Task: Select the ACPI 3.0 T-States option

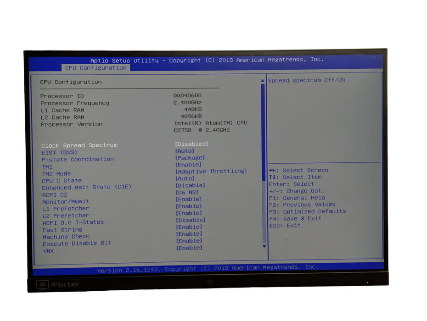Action: click(x=73, y=222)
